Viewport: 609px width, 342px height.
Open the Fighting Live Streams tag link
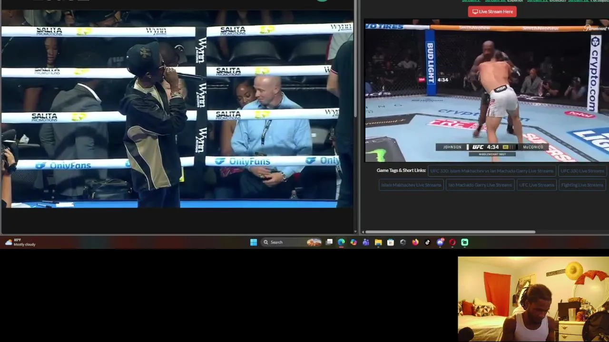click(x=582, y=185)
